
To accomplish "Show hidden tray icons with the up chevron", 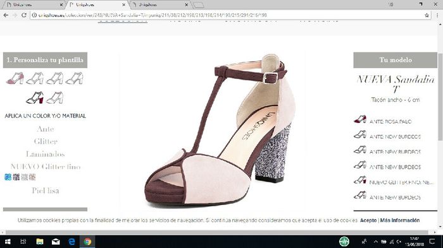I will point(376,242).
